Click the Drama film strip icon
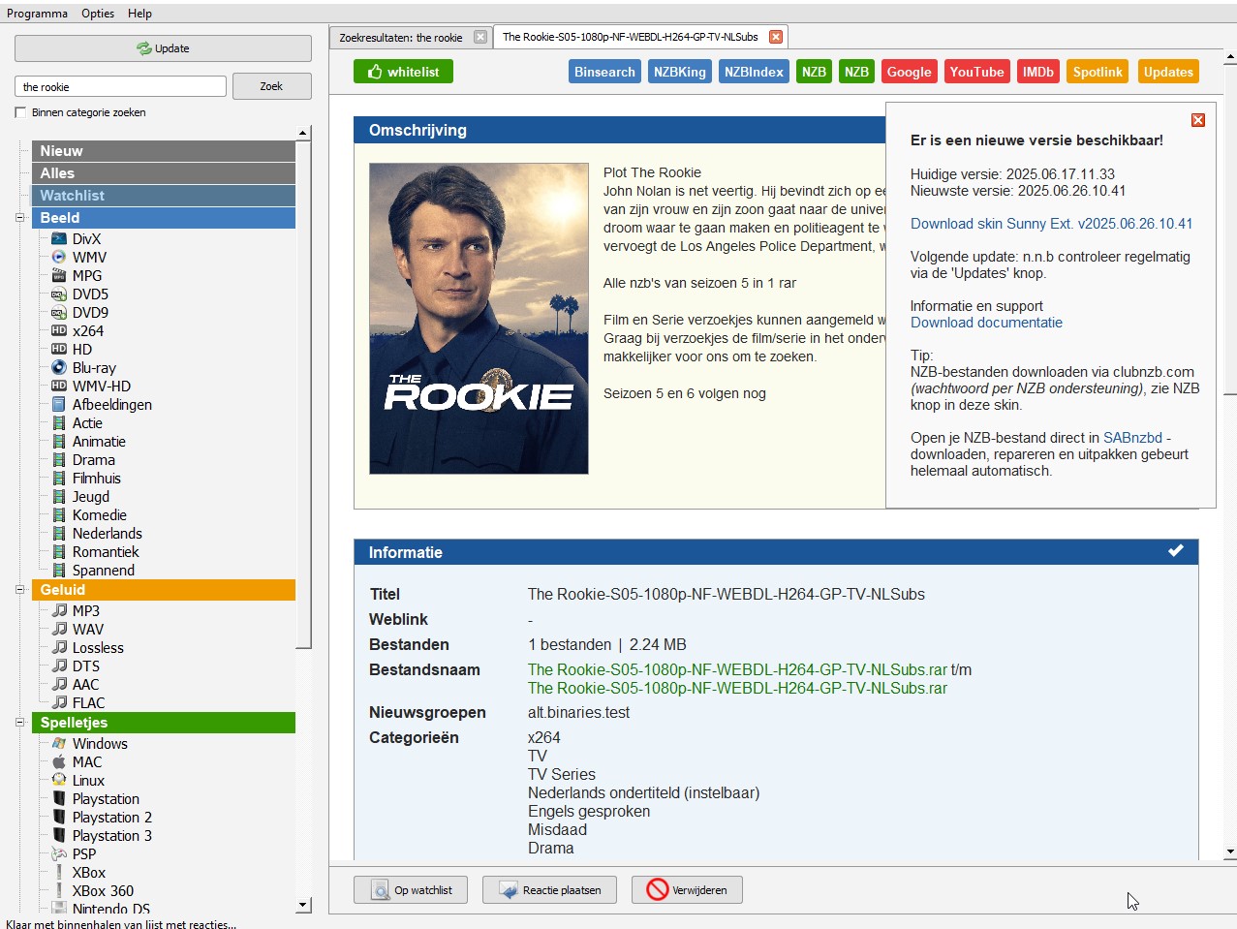The width and height of the screenshot is (1237, 929). [59, 459]
